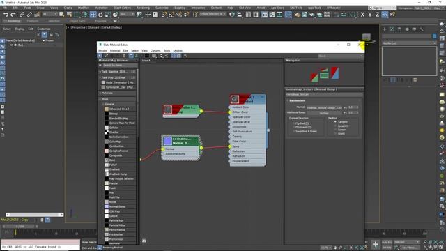Expand the Materials group in browser
The width and height of the screenshot is (446, 251).
tap(100, 93)
